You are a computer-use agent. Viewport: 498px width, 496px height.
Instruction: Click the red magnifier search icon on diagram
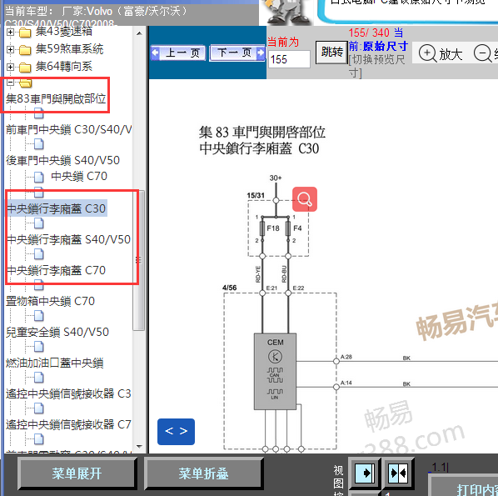pos(305,199)
